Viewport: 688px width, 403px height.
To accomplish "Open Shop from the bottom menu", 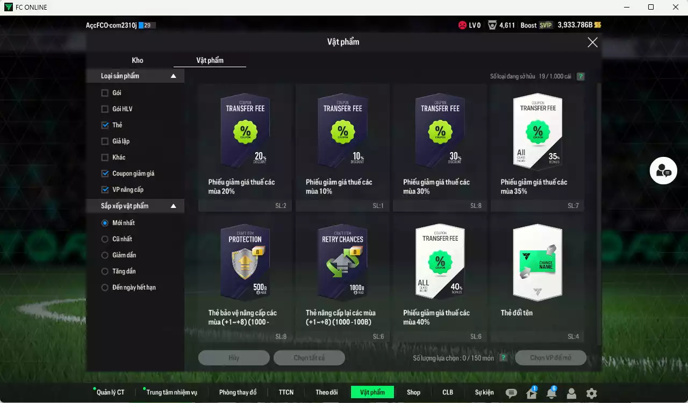I will click(x=413, y=392).
